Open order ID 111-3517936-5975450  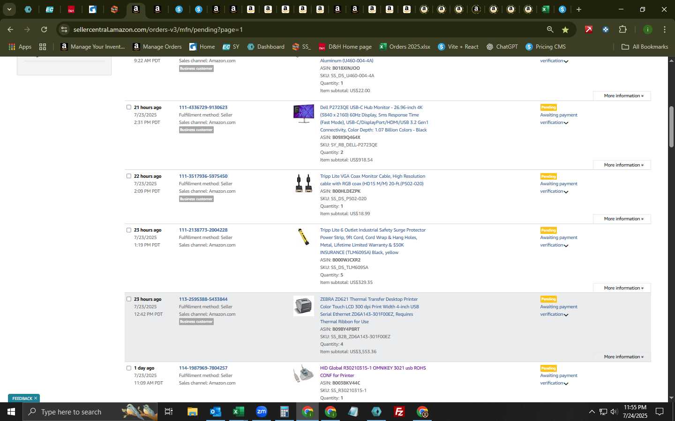tap(203, 176)
